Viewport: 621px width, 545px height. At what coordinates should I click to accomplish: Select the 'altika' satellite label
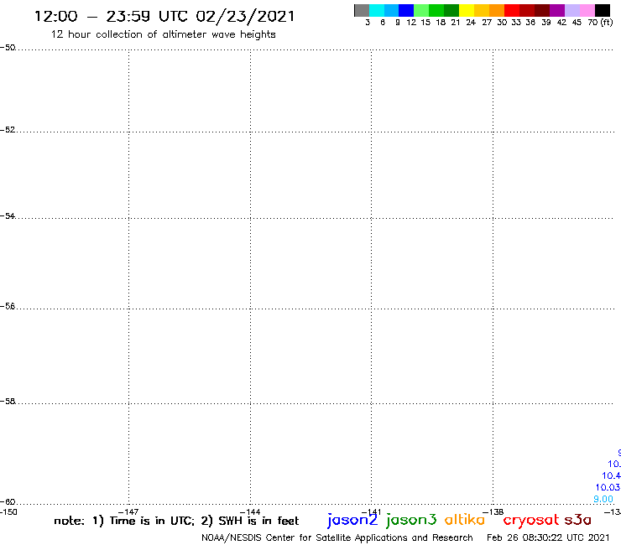(465, 519)
